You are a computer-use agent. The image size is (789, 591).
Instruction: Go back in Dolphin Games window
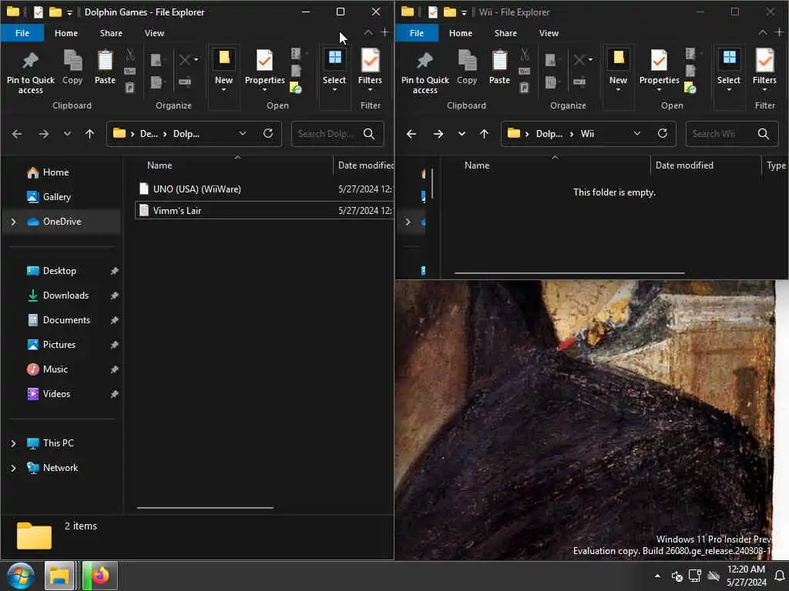[17, 134]
